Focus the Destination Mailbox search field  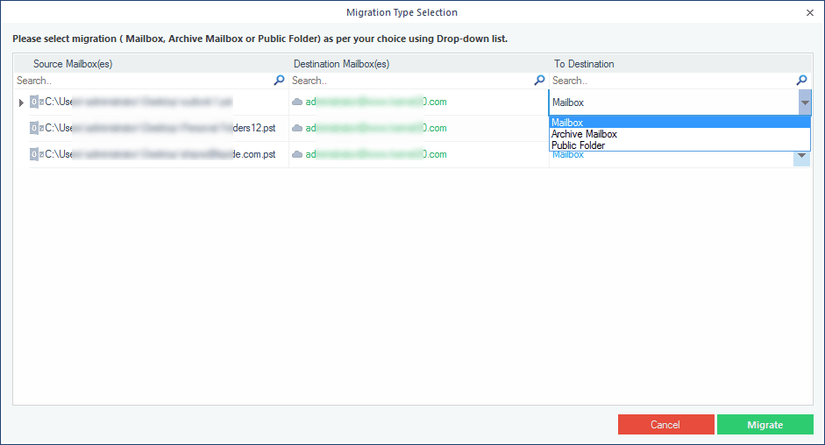pyautogui.click(x=411, y=81)
